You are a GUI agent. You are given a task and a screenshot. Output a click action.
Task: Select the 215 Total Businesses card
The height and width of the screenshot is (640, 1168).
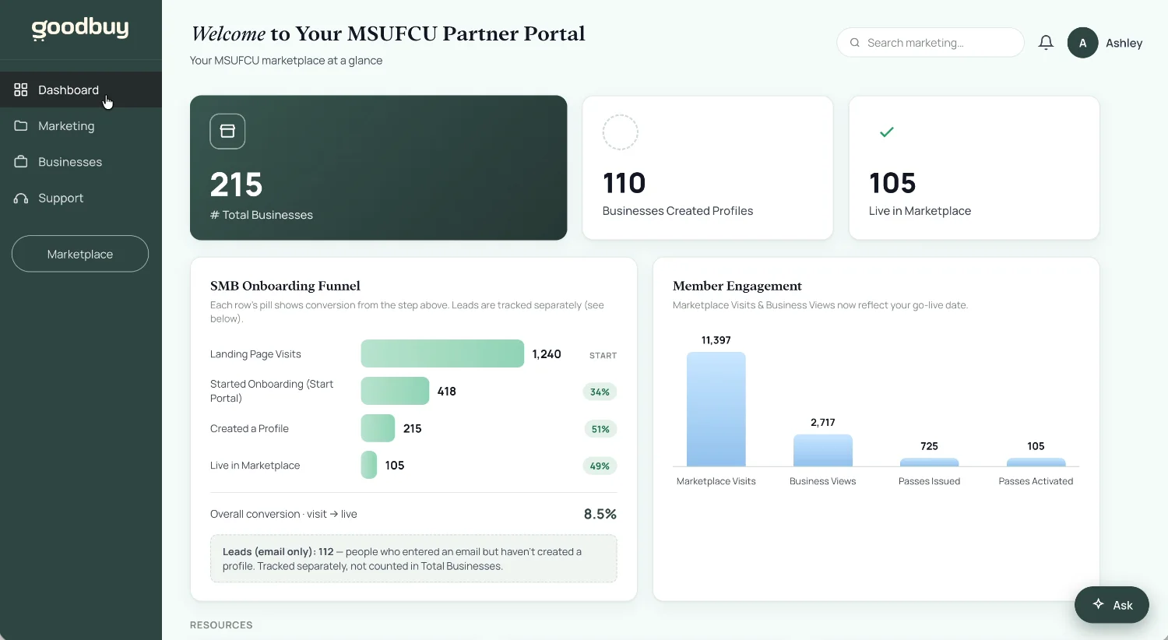(378, 167)
